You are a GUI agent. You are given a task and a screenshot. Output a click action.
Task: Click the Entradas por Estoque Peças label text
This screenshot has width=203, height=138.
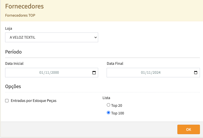(34, 101)
